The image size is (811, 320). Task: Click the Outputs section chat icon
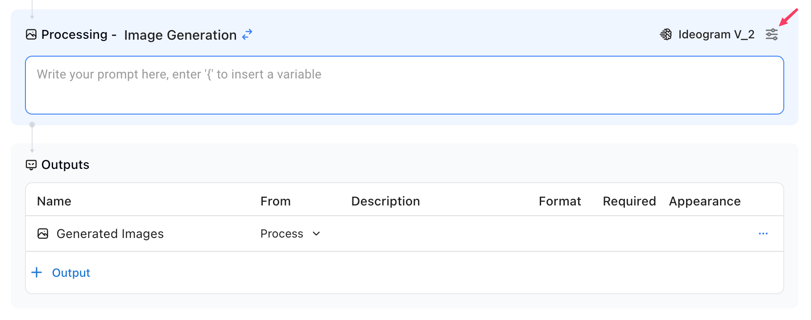(x=31, y=165)
